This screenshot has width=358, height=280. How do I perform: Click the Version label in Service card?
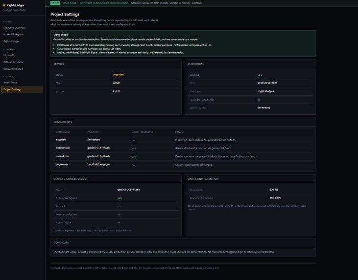[x=60, y=91]
